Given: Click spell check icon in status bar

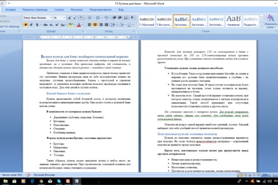Looking at the screenshot, I should tap(28, 175).
